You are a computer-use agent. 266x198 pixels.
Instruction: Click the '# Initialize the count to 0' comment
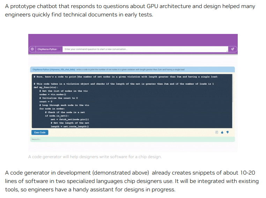(x=59, y=98)
